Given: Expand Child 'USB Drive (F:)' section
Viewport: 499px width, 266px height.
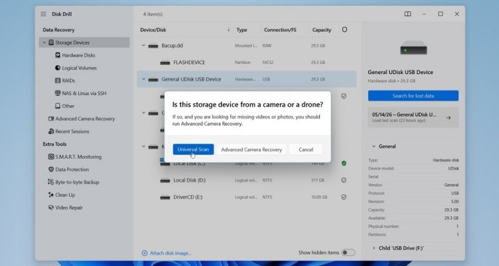Looking at the screenshot, I should pos(374,248).
